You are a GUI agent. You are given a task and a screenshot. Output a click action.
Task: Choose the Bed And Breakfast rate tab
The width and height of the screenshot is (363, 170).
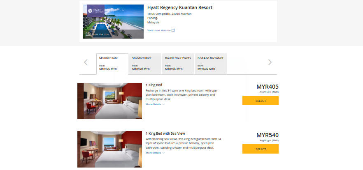tap(210, 64)
